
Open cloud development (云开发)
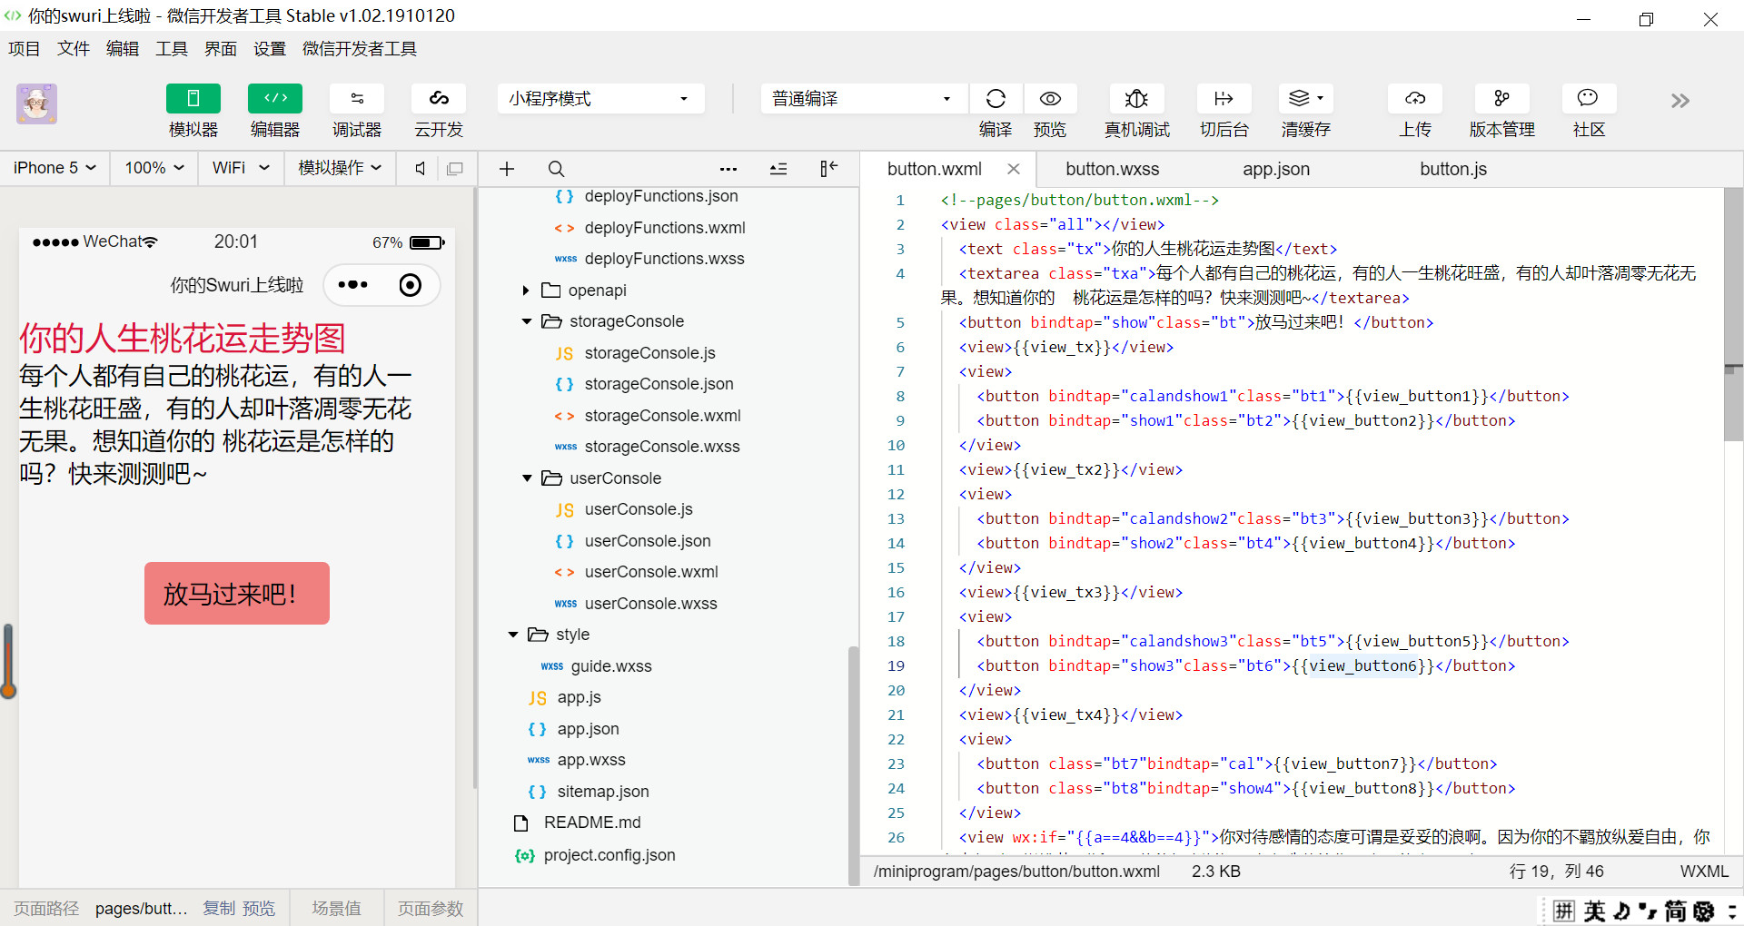[x=439, y=99]
